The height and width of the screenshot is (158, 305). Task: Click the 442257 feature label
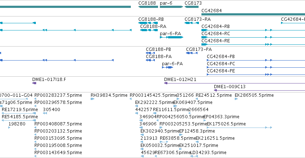[x=144, y=110]
